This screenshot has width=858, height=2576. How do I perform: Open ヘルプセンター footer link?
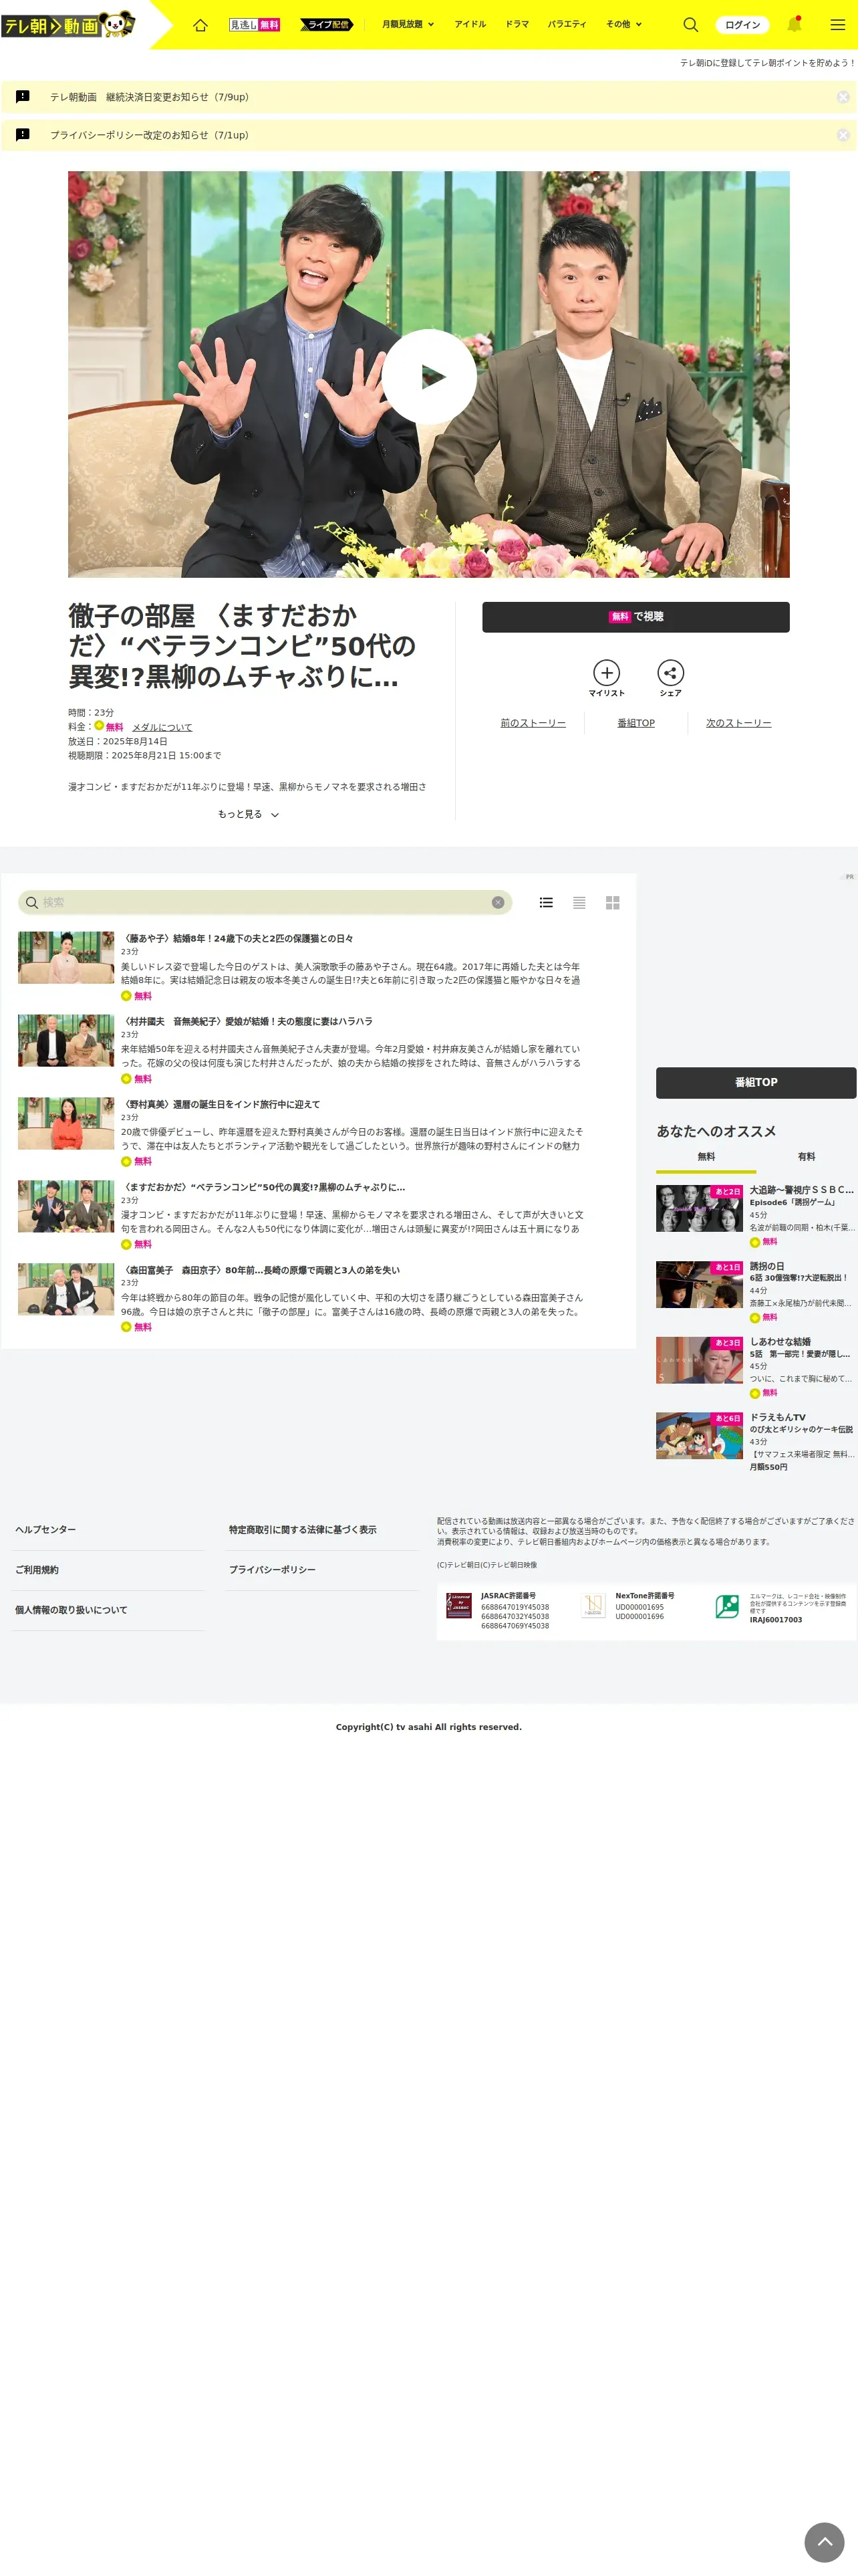45,1529
